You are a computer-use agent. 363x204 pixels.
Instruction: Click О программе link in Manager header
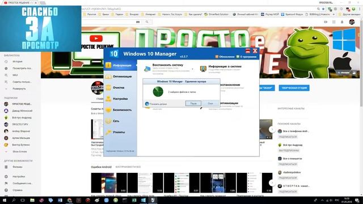click(246, 57)
